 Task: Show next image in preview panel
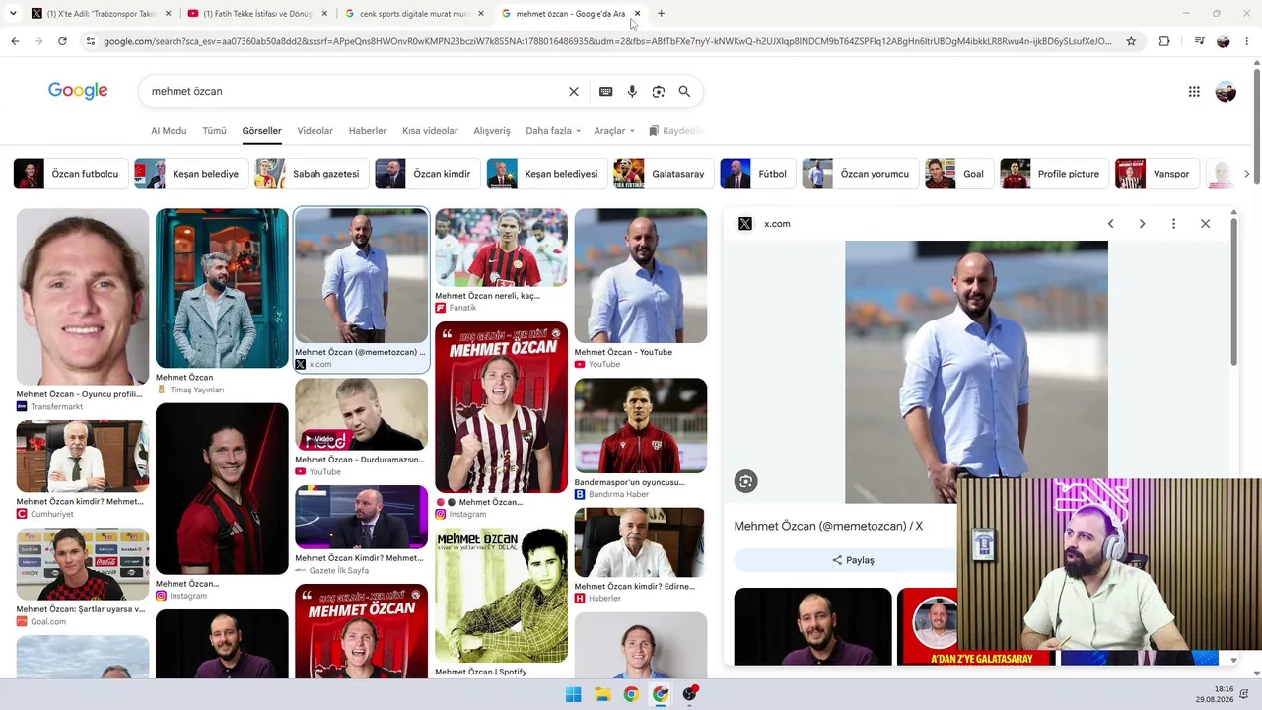click(x=1142, y=224)
